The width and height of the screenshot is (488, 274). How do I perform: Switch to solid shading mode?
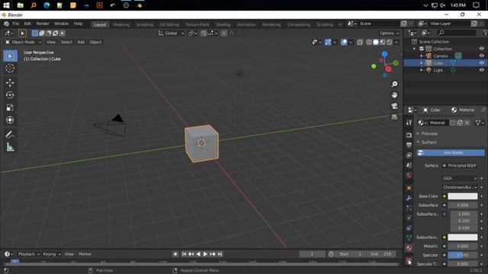tap(376, 43)
